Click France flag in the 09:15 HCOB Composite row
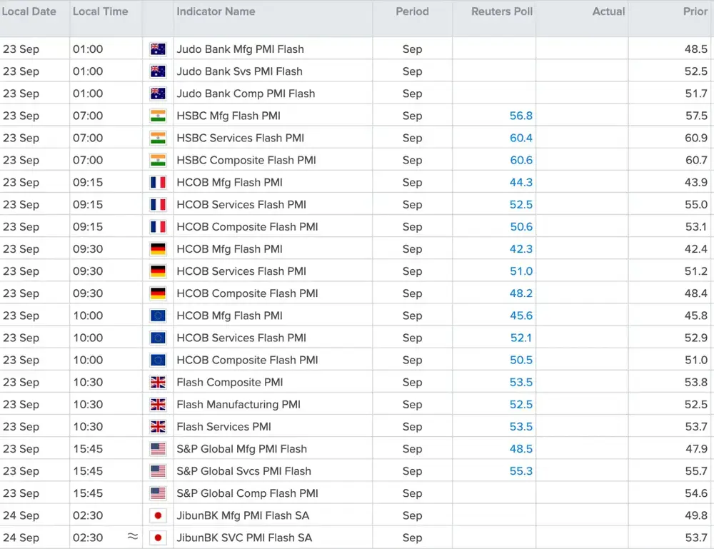 158,227
